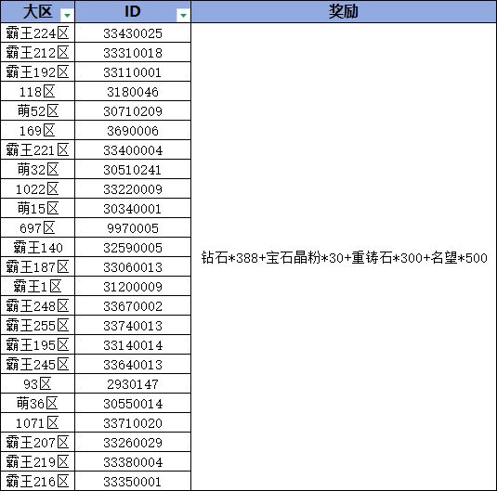497x491 pixels.
Task: Select ID cell 33640013
Action: (x=133, y=364)
